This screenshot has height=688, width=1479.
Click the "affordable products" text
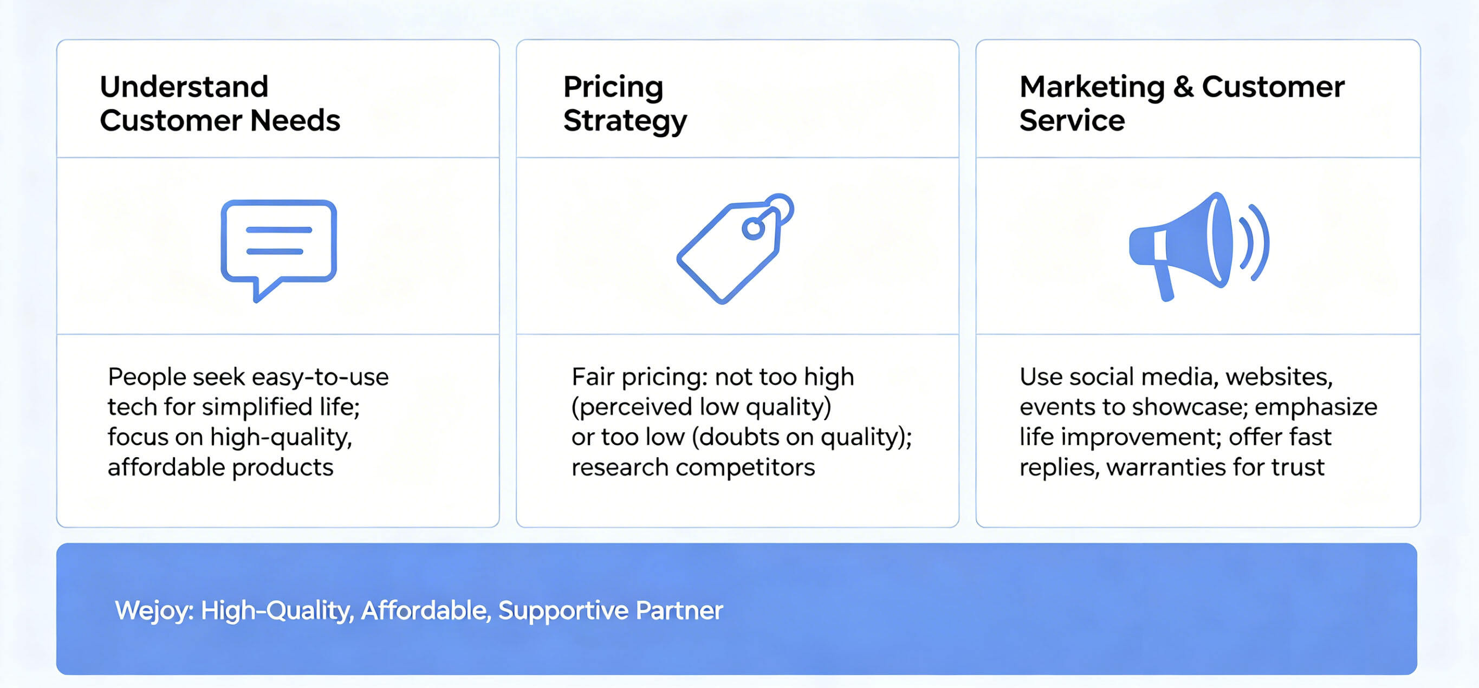coord(220,467)
